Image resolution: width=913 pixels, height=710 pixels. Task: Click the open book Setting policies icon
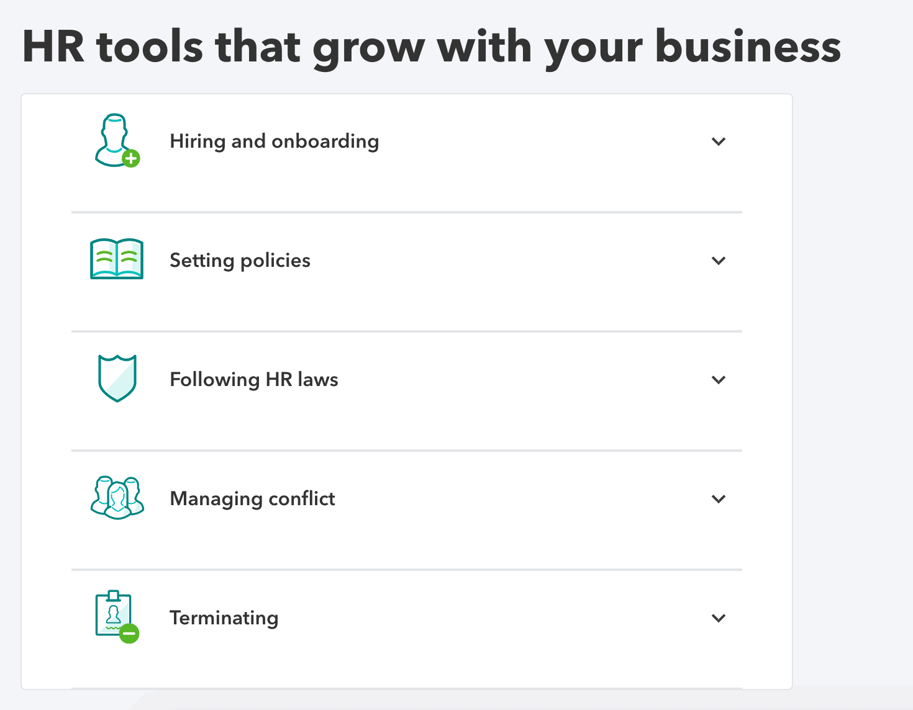point(116,259)
